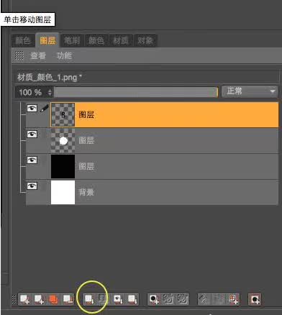Toggle visibility of the white-dot 图层 layer

click(32, 134)
